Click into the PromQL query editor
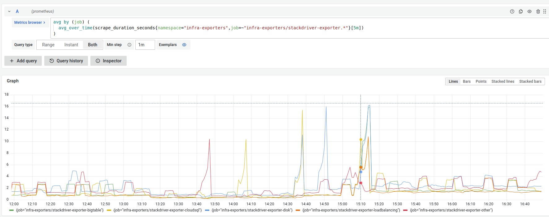Image resolution: width=549 pixels, height=217 pixels. coord(299,28)
